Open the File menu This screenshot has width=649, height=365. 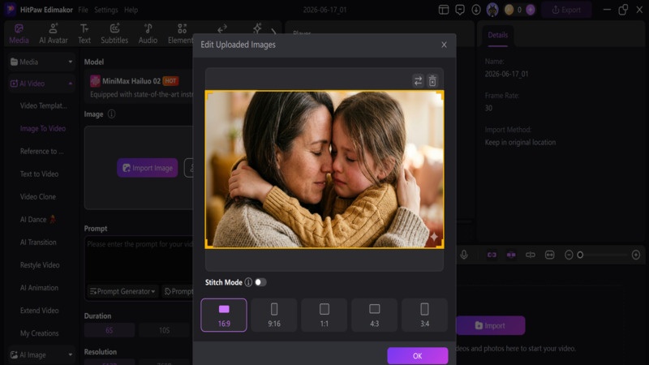(x=84, y=10)
